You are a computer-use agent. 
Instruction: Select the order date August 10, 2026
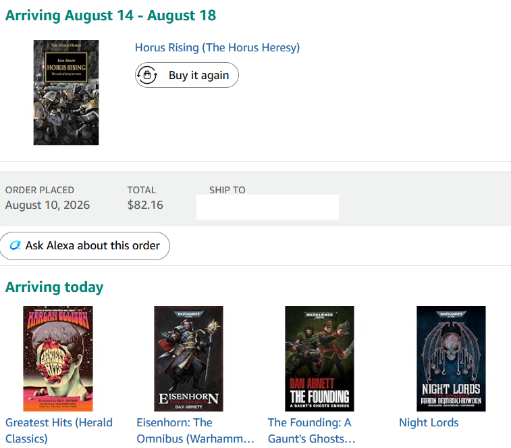point(47,205)
